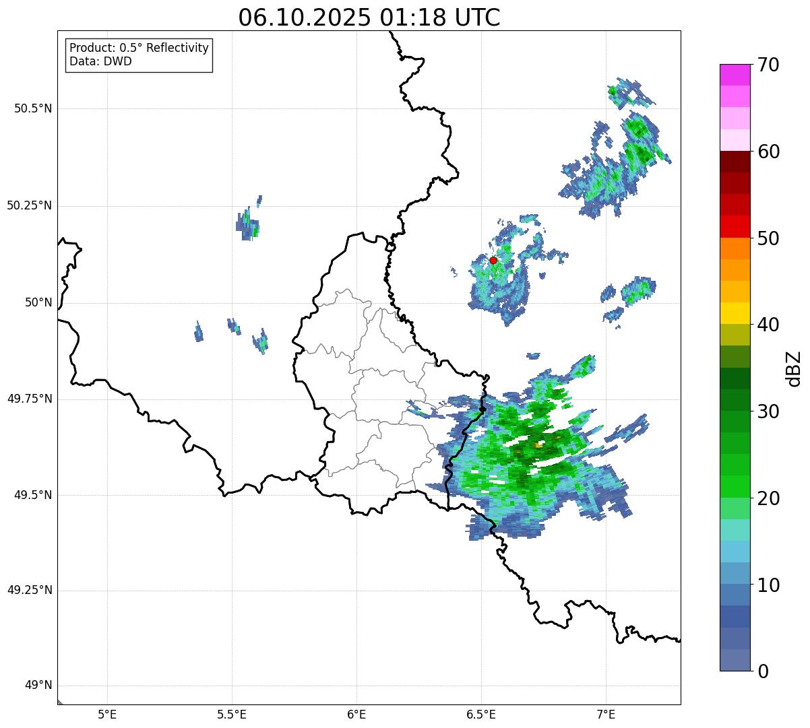Click the 60 colorbar tick label
The width and height of the screenshot is (810, 728).
[768, 152]
